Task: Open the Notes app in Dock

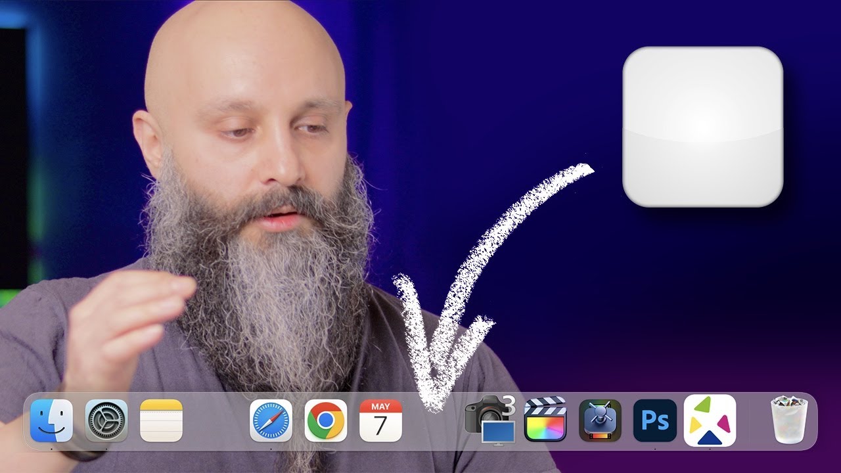Action: coord(161,420)
